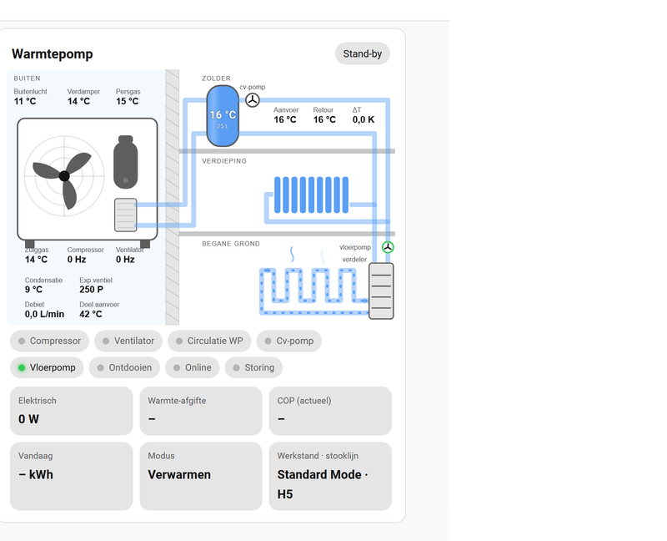This screenshot has width=667, height=541.
Task: Open the Warmte-afgifte card
Action: 201,411
